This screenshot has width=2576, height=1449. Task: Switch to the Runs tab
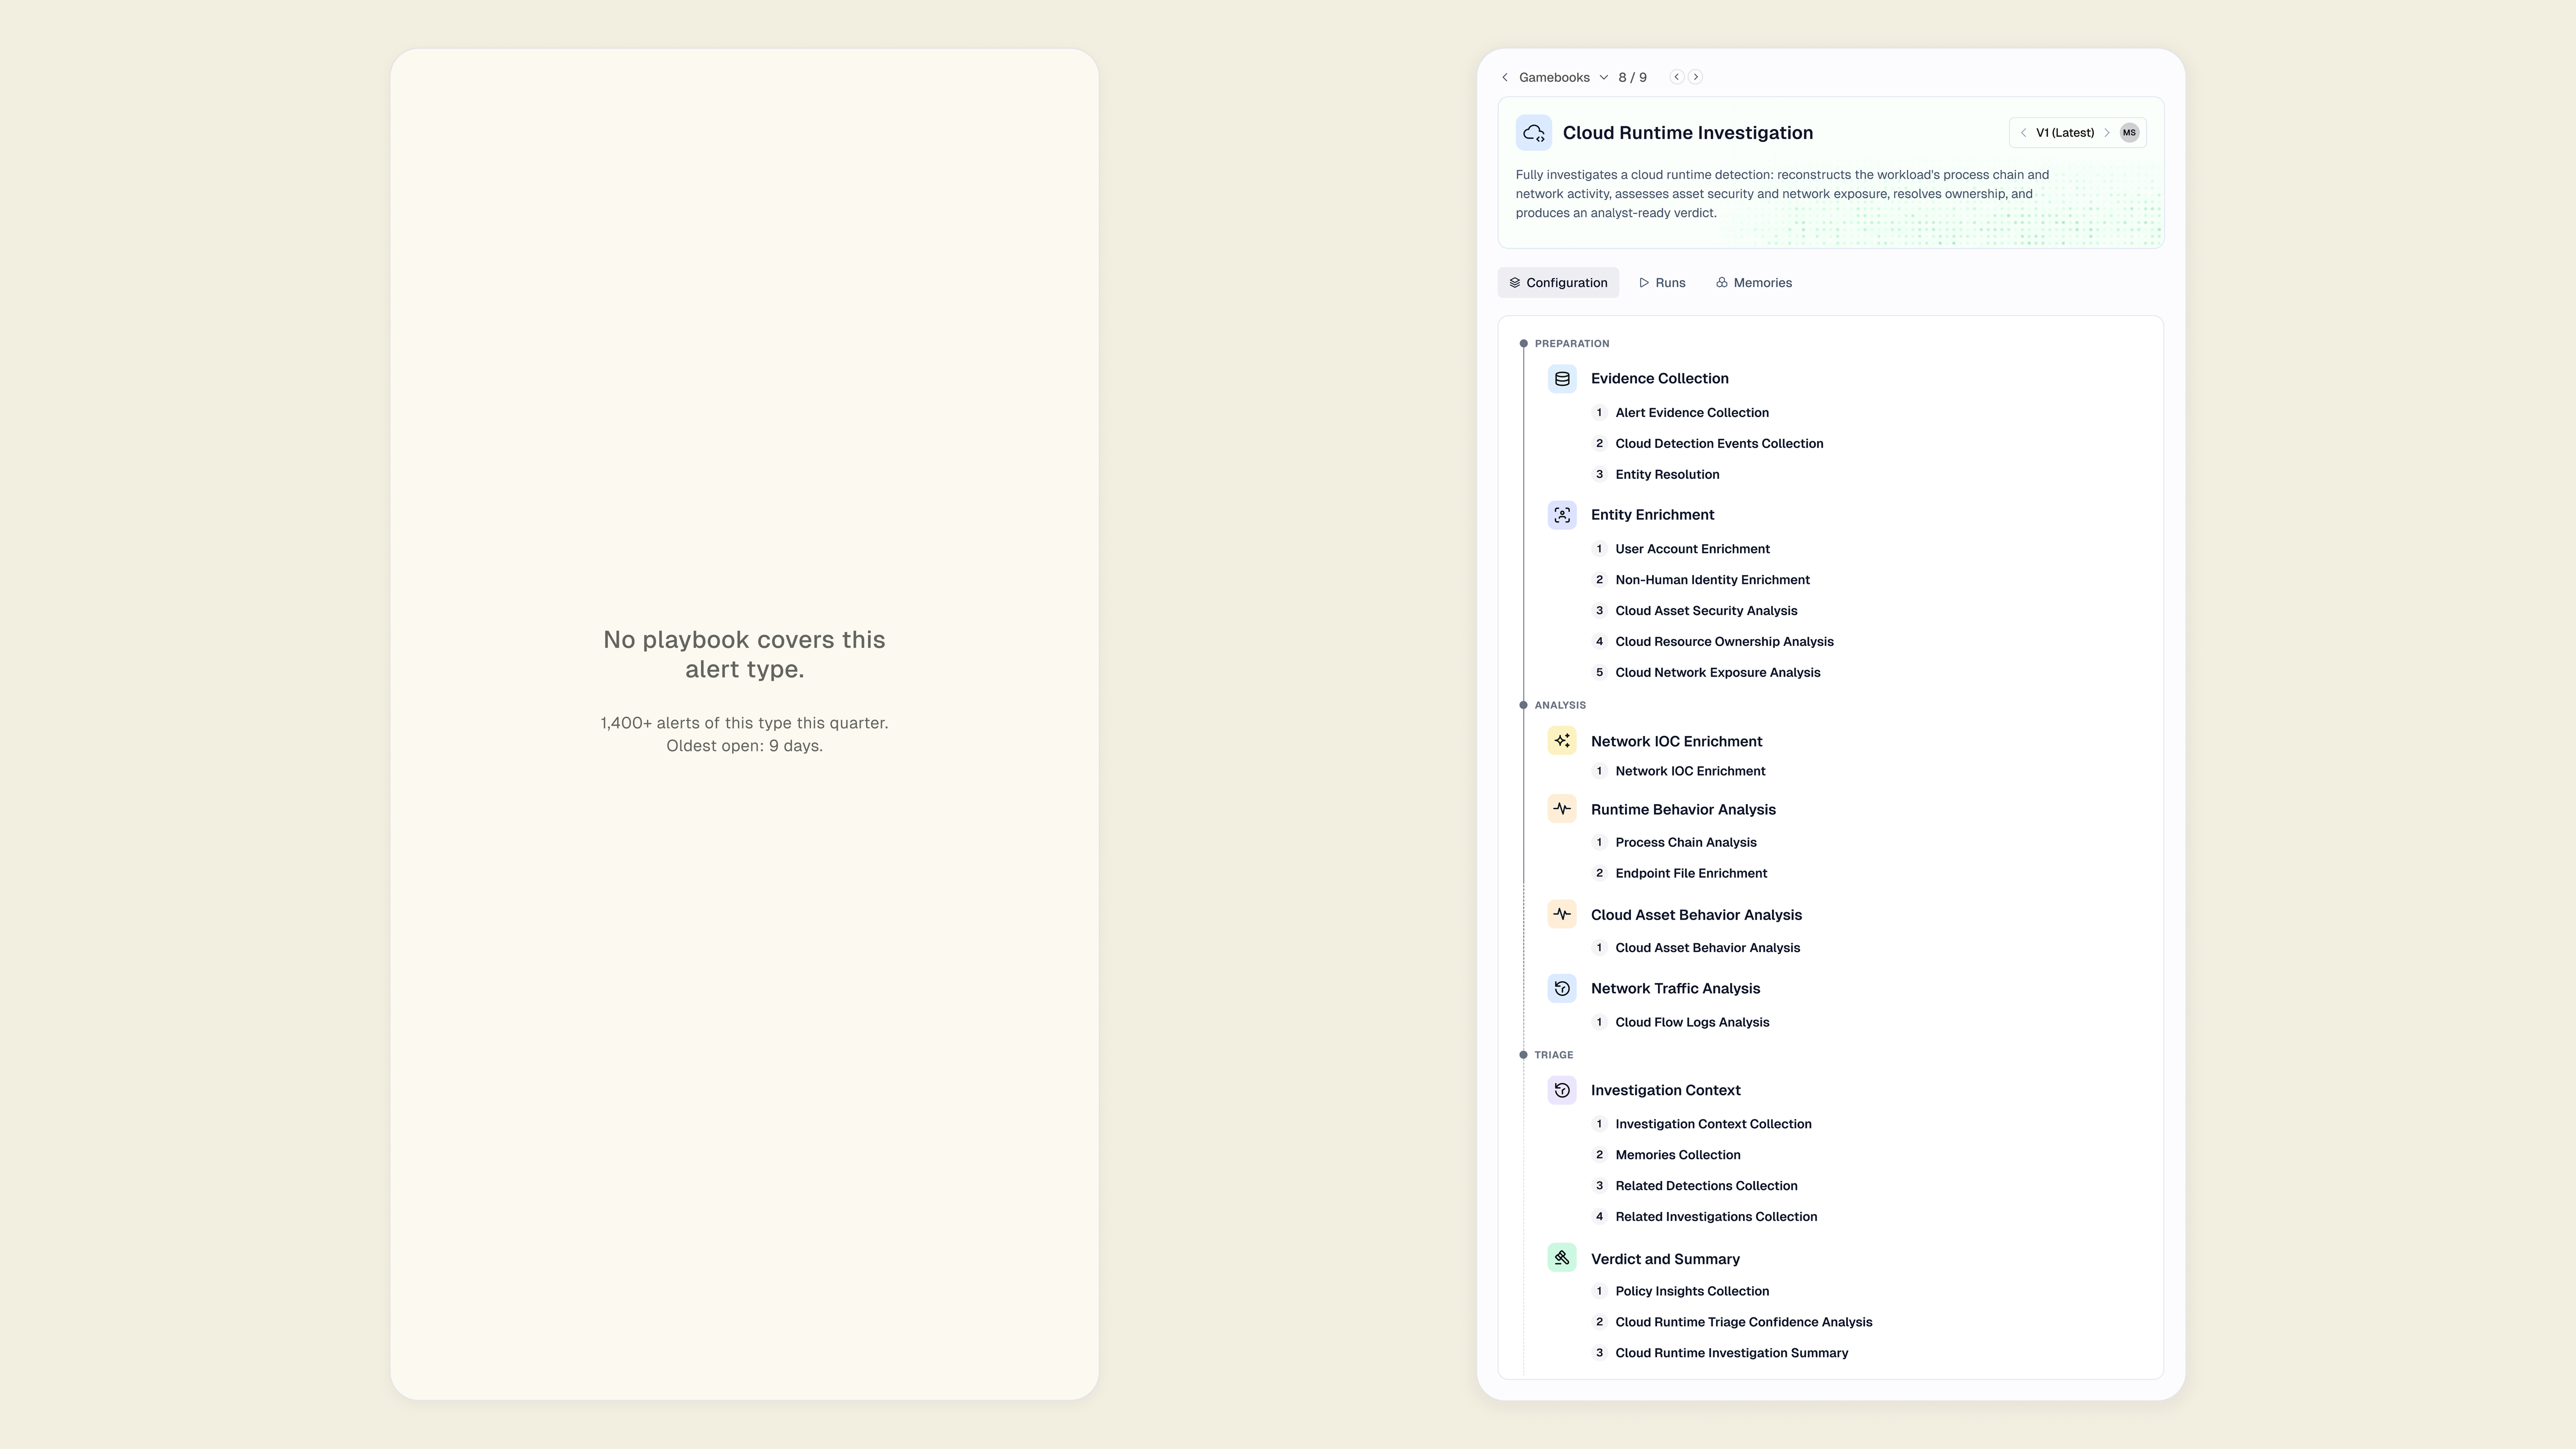point(1662,283)
